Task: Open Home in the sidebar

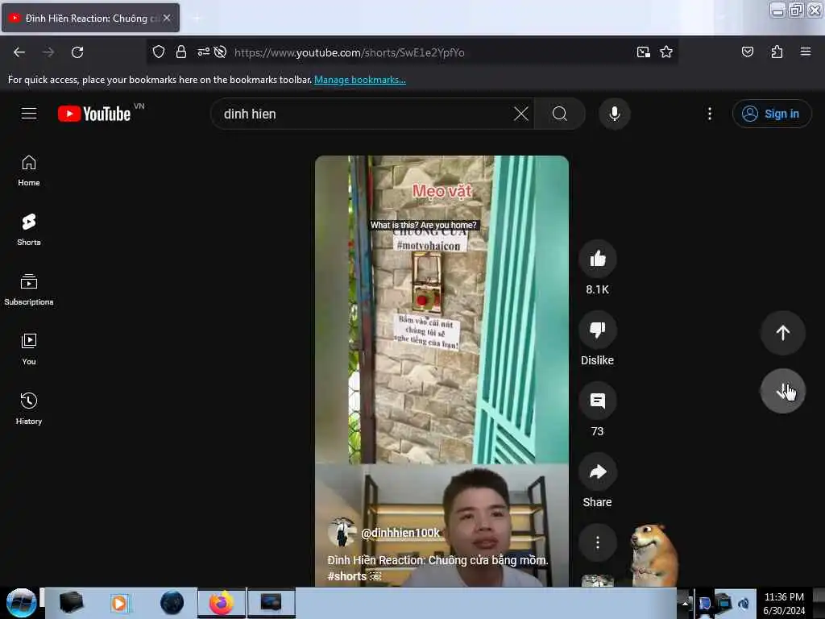Action: (29, 171)
